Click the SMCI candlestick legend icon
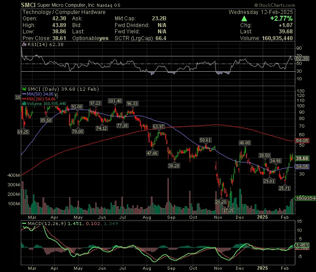This screenshot has width=316, height=272. [x=24, y=89]
